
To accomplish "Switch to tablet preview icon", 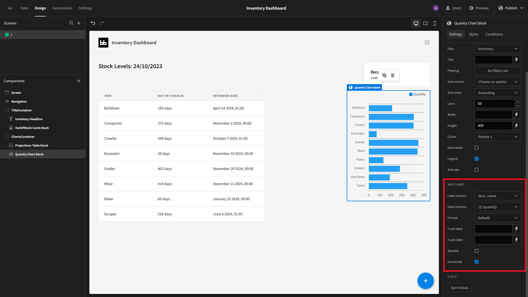I will coord(425,23).
